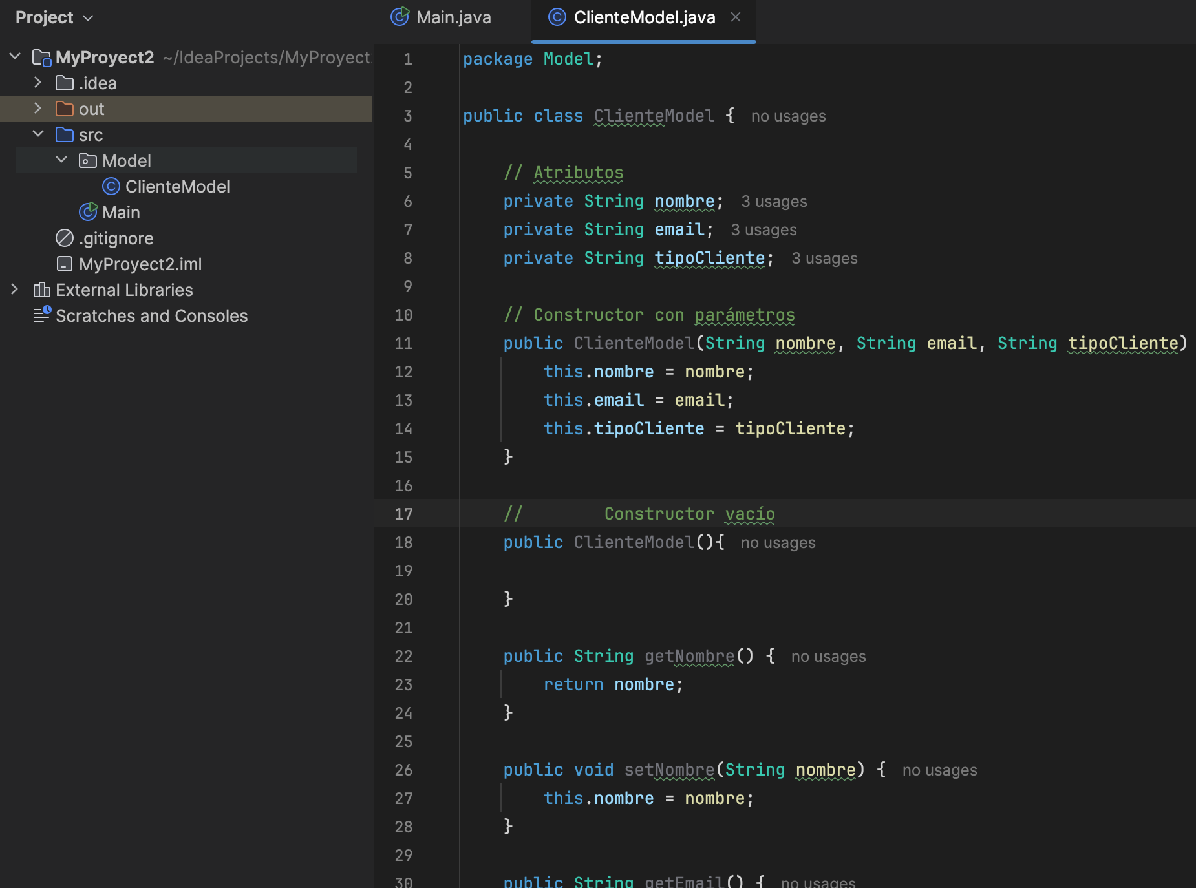Screen dimensions: 1196x888
Task: Click the orange out folder icon
Action: 65,109
